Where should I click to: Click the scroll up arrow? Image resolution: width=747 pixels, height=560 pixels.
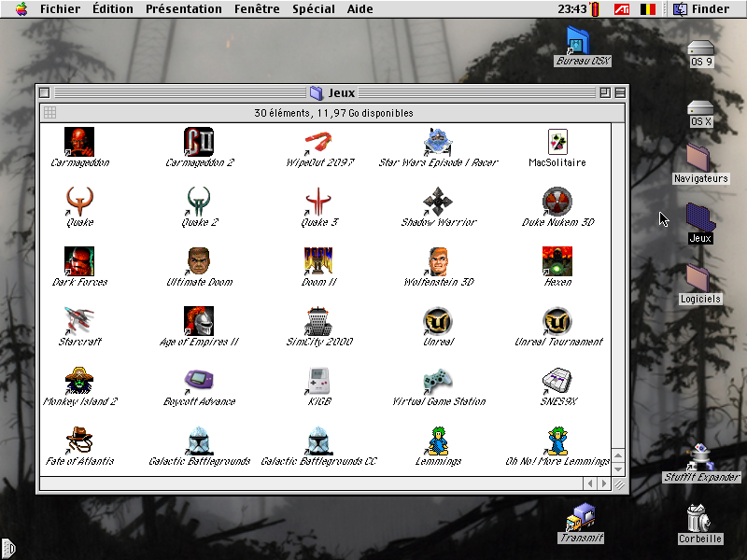(618, 455)
